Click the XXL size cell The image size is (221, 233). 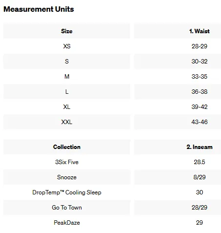(x=67, y=122)
